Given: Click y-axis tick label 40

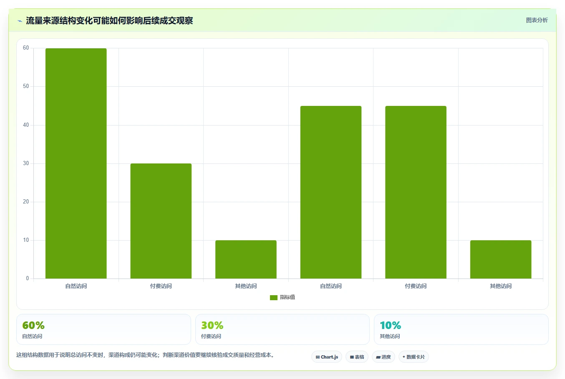Looking at the screenshot, I should [26, 125].
